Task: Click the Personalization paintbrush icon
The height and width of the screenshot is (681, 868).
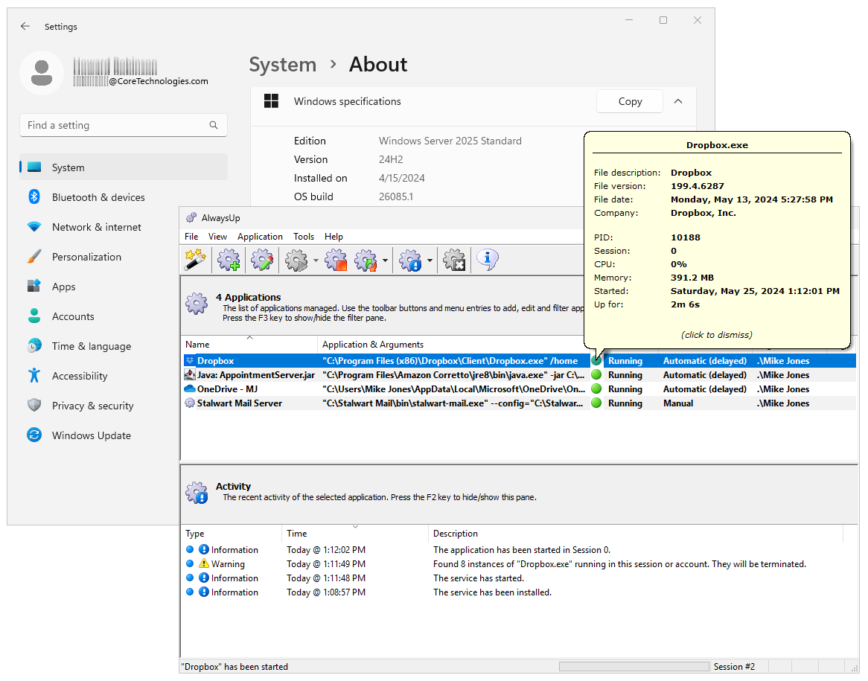Action: pos(34,256)
